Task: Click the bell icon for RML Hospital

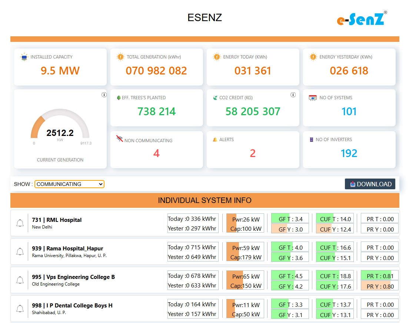Action: tap(20, 223)
